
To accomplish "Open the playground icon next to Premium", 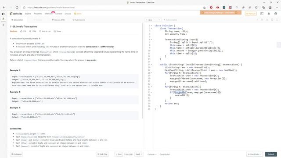I will click(x=262, y=14).
